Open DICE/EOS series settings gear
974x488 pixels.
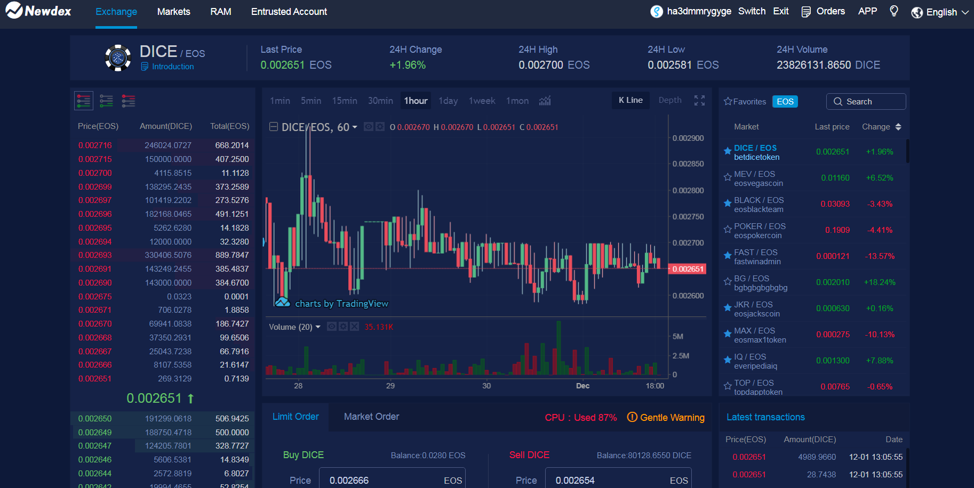379,127
